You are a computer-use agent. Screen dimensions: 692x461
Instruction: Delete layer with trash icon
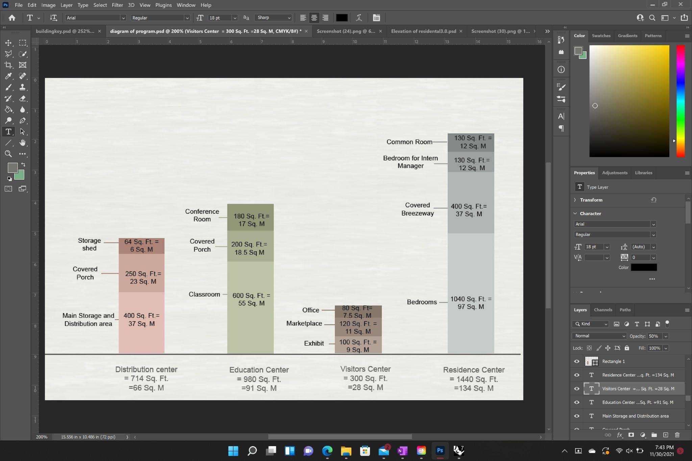coord(677,435)
